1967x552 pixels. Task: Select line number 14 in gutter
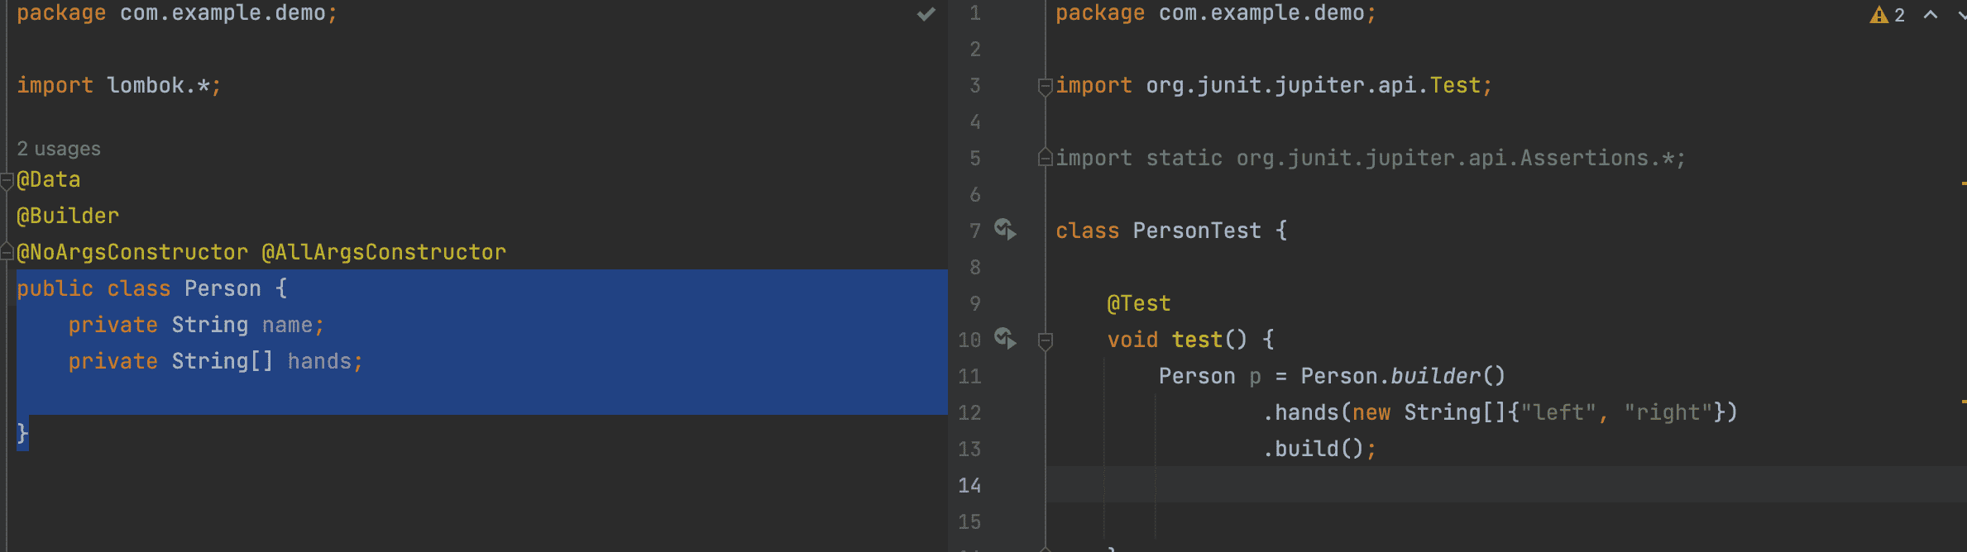point(969,485)
